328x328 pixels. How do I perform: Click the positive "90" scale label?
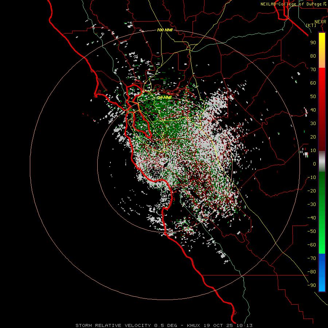(x=313, y=43)
